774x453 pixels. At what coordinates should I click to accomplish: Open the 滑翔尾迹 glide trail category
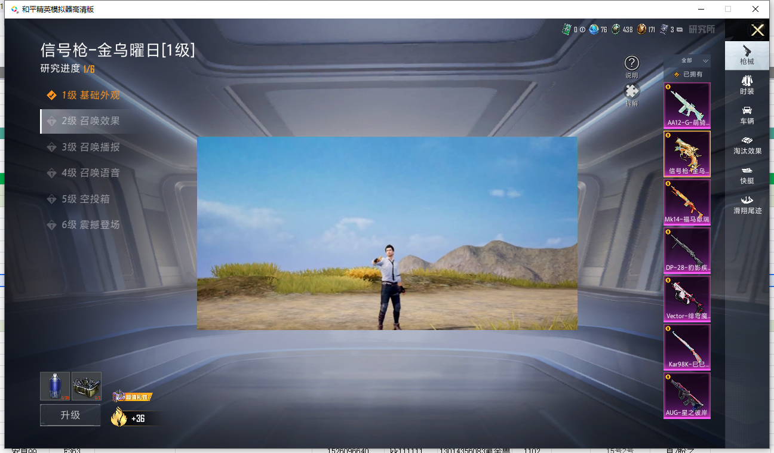[x=747, y=204]
